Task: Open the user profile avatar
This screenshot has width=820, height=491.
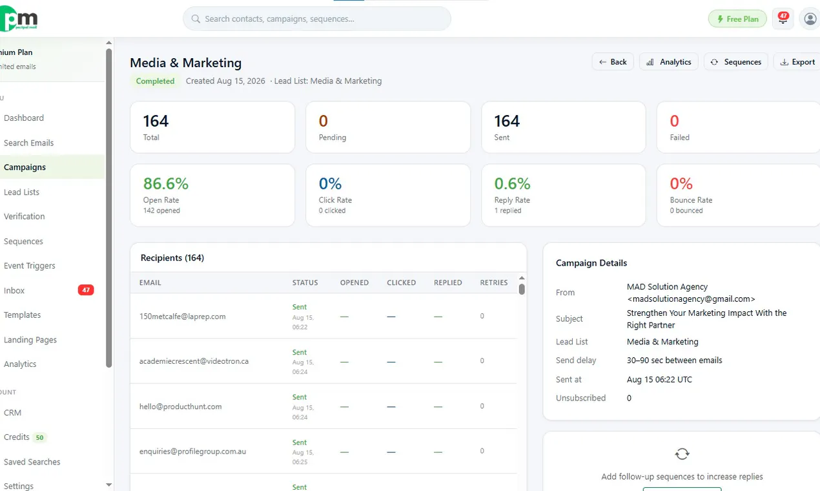Action: click(x=810, y=19)
